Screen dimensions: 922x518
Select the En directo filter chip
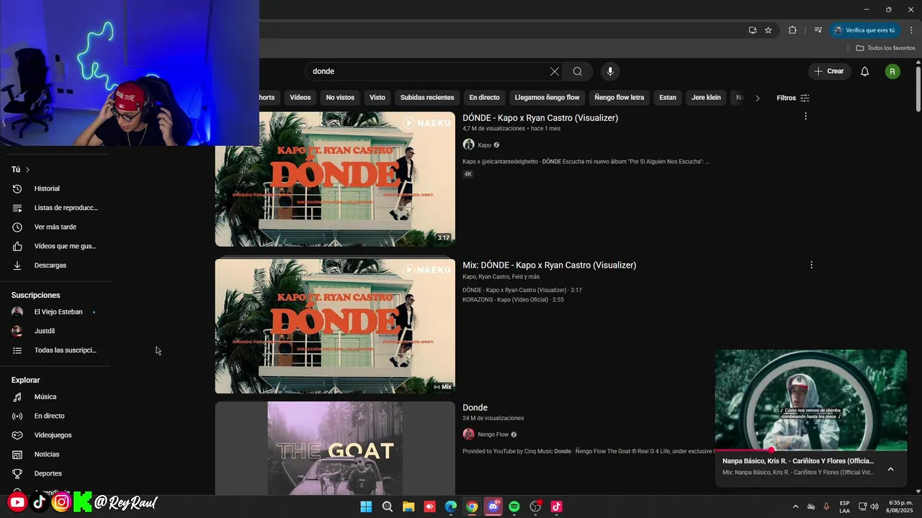[484, 98]
